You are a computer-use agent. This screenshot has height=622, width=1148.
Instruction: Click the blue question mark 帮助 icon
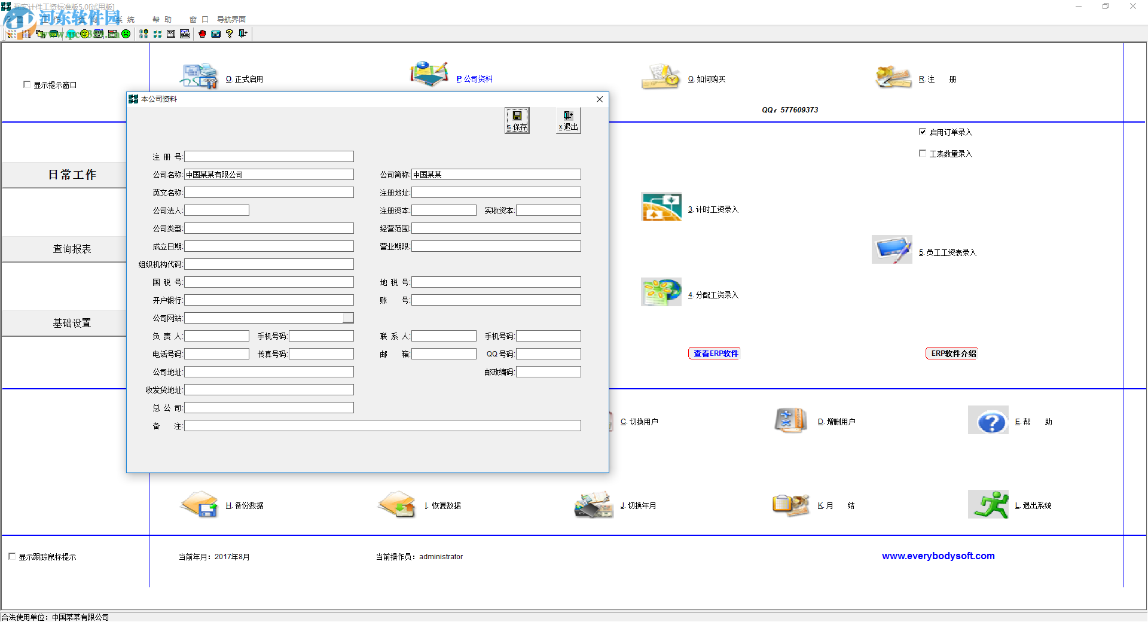(988, 420)
